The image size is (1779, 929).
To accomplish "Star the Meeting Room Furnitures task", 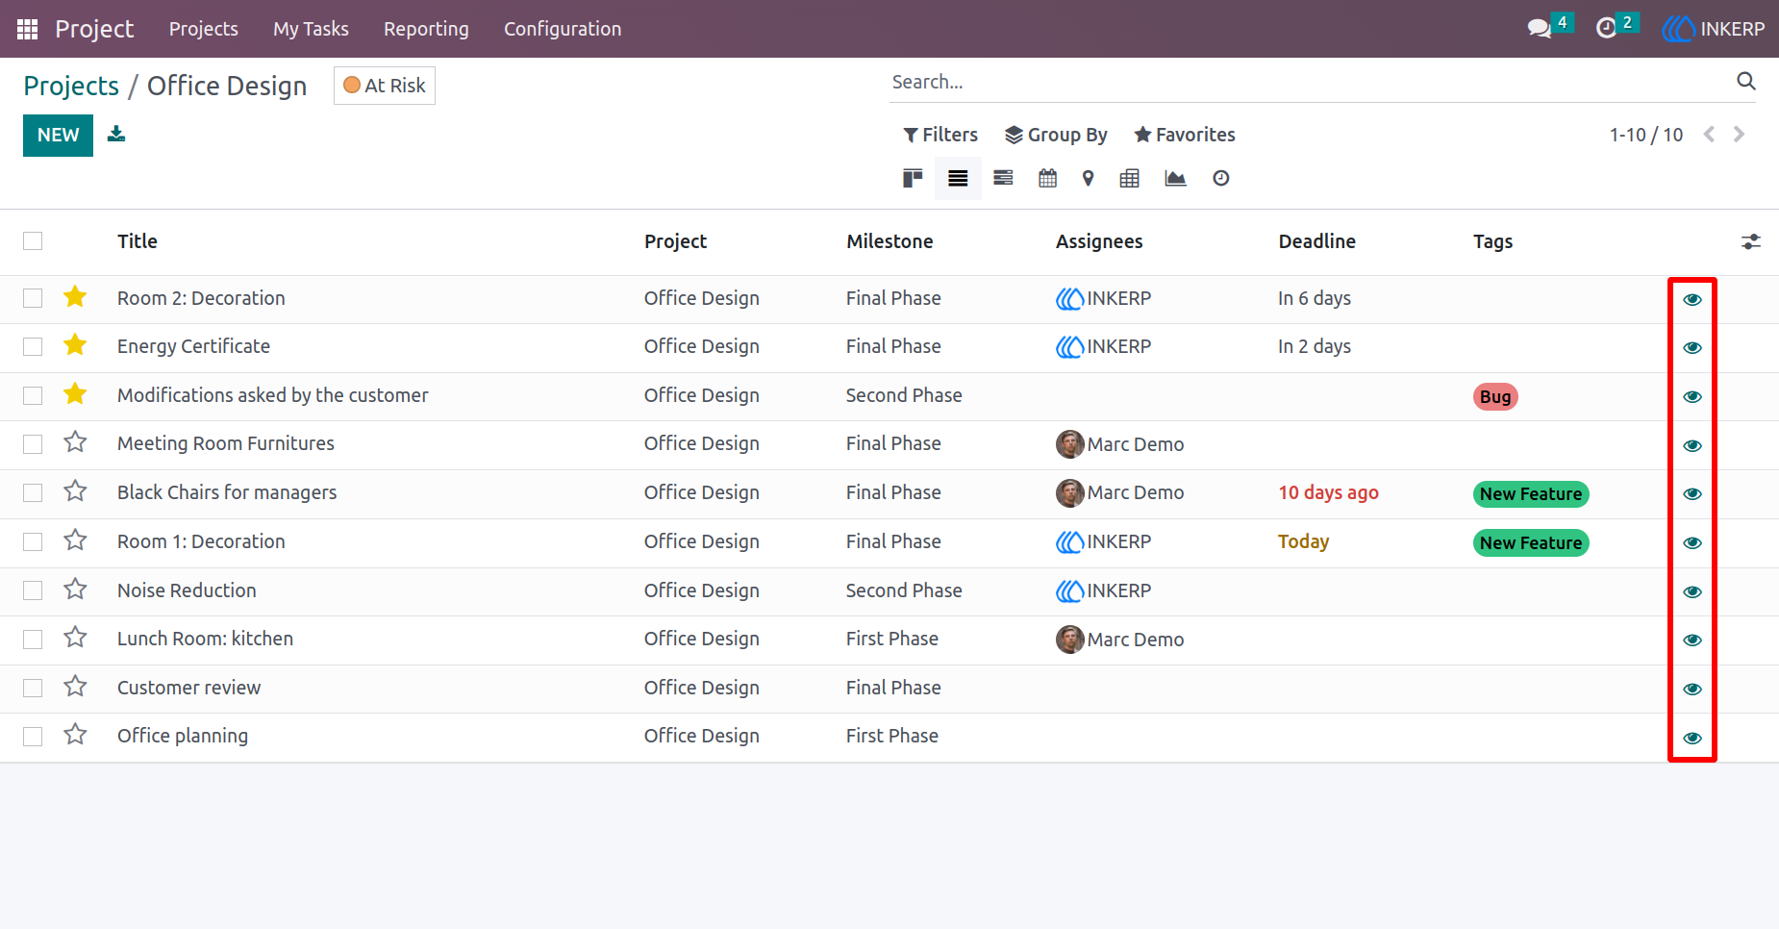I will [x=75, y=442].
